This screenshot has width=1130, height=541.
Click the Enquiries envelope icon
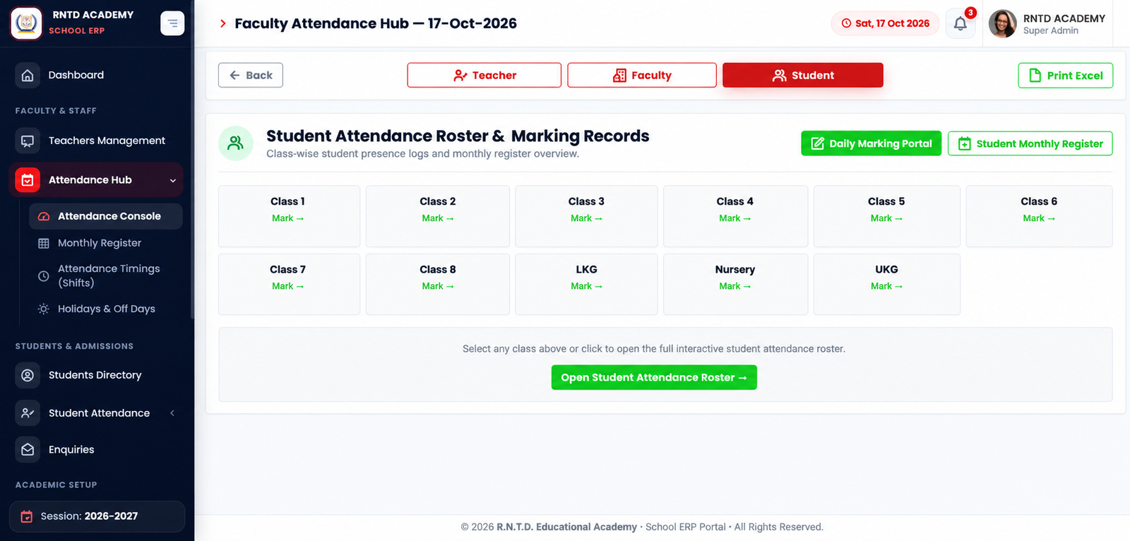[x=28, y=449]
